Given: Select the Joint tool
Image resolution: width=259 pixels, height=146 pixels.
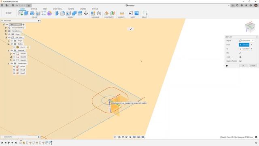Looking at the screenshot, I should (99, 13).
